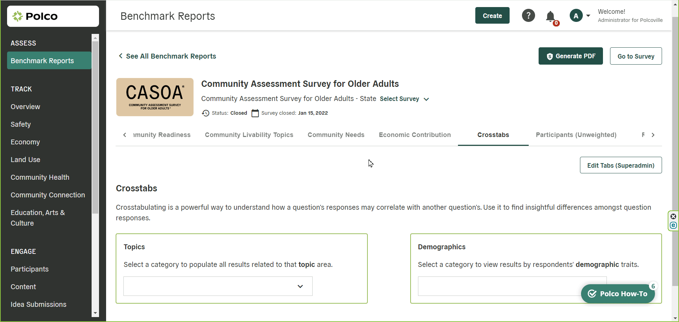Close the side widget with X icon
This screenshot has height=322, width=679.
pos(673,216)
